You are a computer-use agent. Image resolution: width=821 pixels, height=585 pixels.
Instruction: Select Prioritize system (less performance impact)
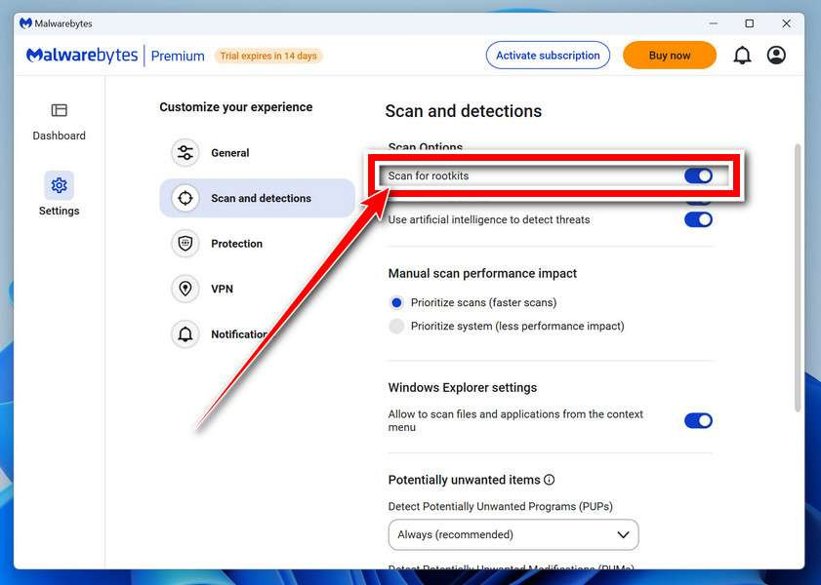point(396,327)
